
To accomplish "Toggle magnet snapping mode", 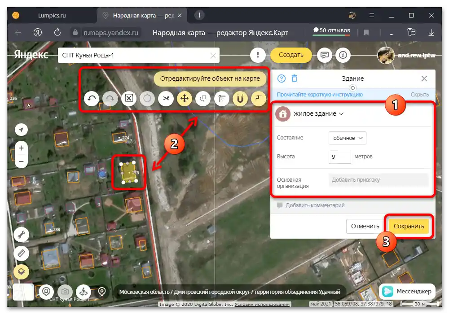I will coord(240,99).
